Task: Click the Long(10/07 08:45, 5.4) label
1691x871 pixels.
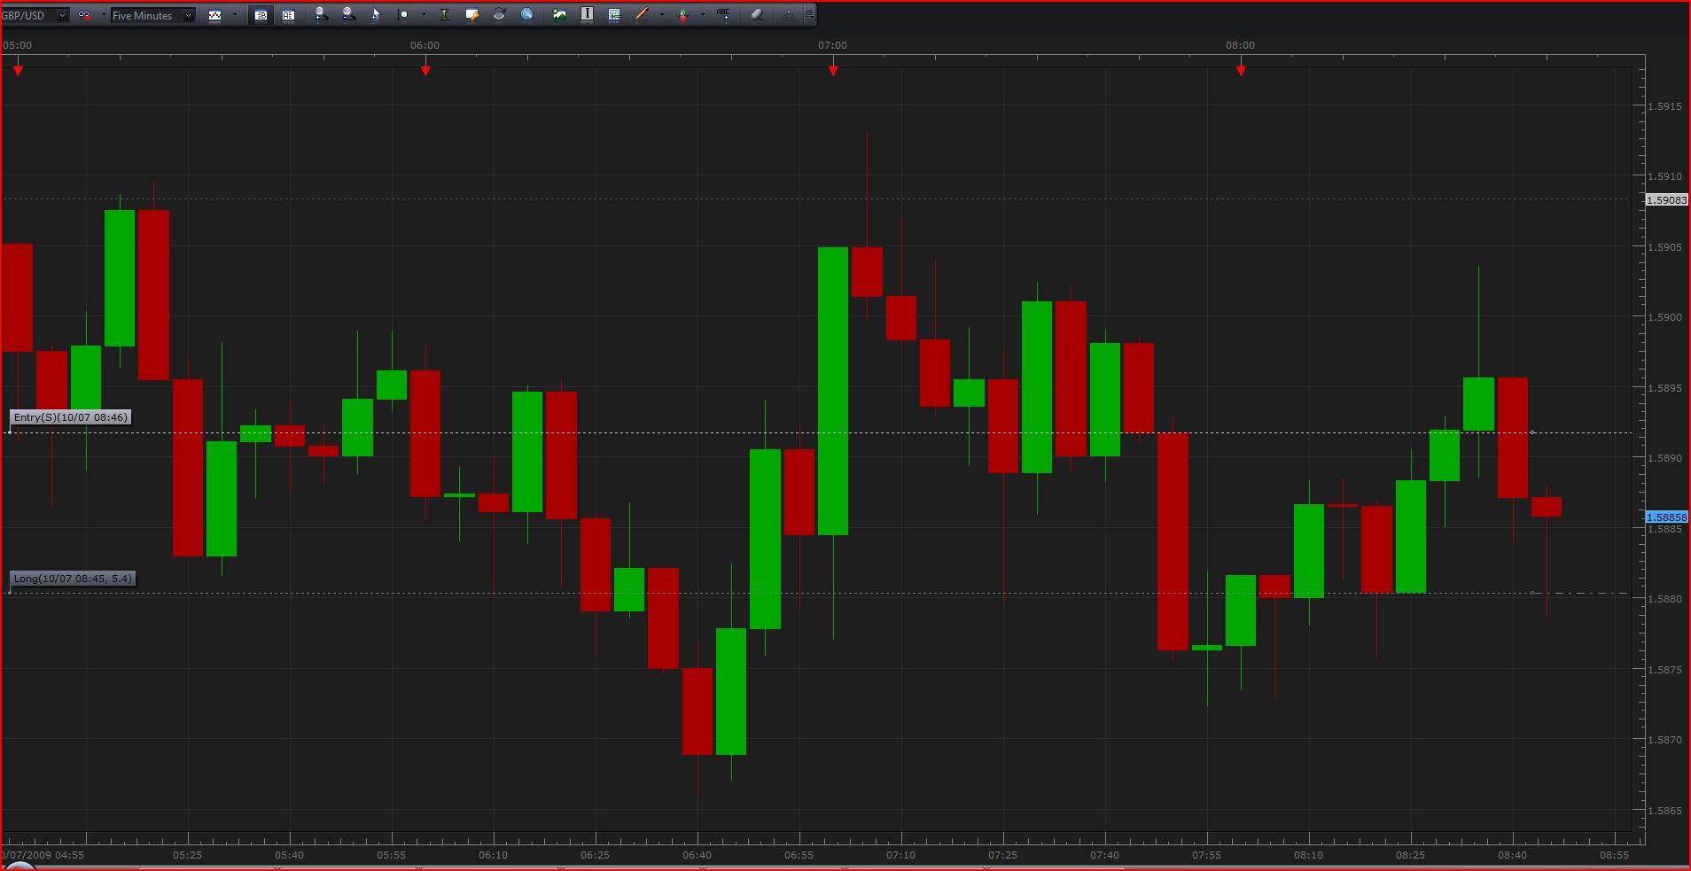Action: click(x=72, y=579)
